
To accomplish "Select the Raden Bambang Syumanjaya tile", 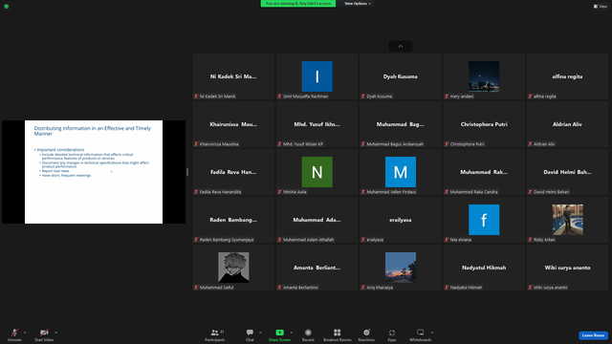I will (x=233, y=220).
